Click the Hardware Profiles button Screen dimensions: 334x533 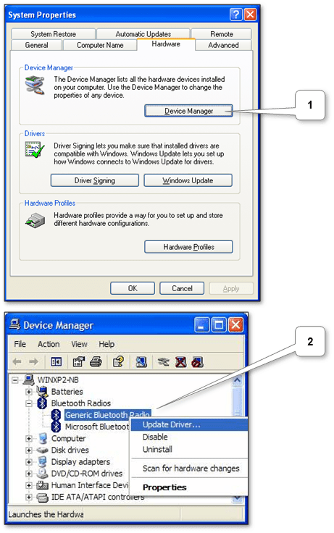pos(189,247)
